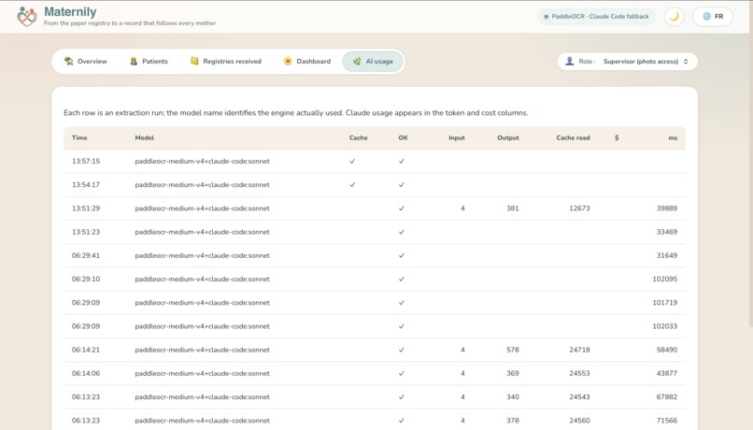Click the OK checkmark in the 13:57:15 row

(402, 162)
